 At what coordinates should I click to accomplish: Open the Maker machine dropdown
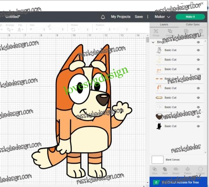(x=162, y=17)
